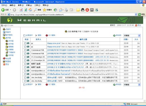Click the Mail envelope toolbar icon
The width and height of the screenshot is (146, 106).
coord(61,10)
